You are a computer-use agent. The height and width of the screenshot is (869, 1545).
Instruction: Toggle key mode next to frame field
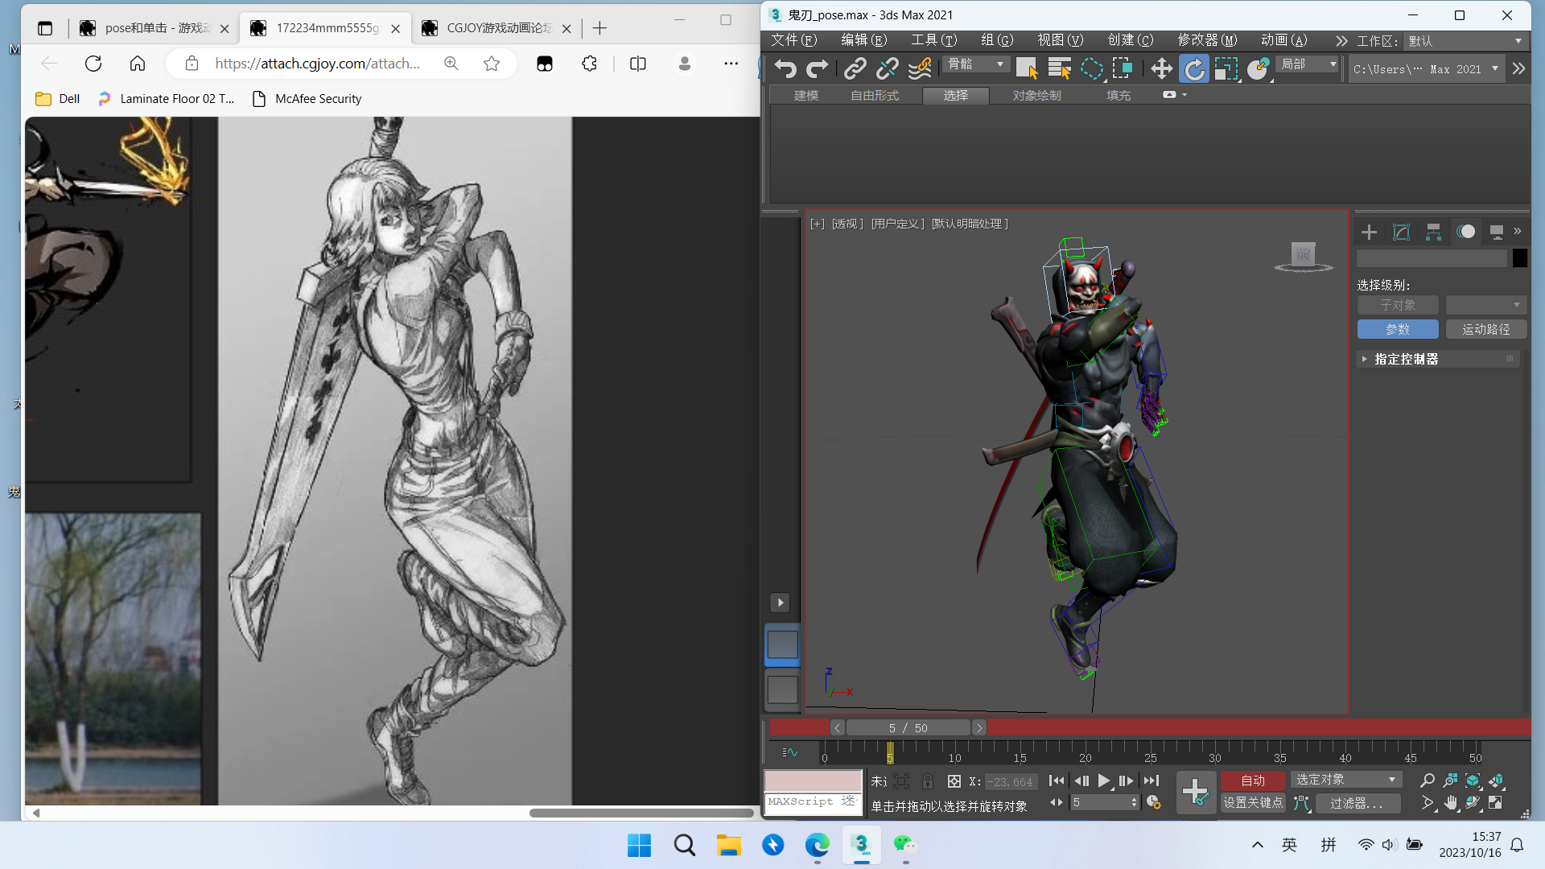pyautogui.click(x=1057, y=802)
